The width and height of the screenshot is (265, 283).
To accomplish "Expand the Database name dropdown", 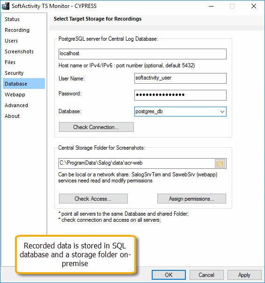I will pos(222,111).
